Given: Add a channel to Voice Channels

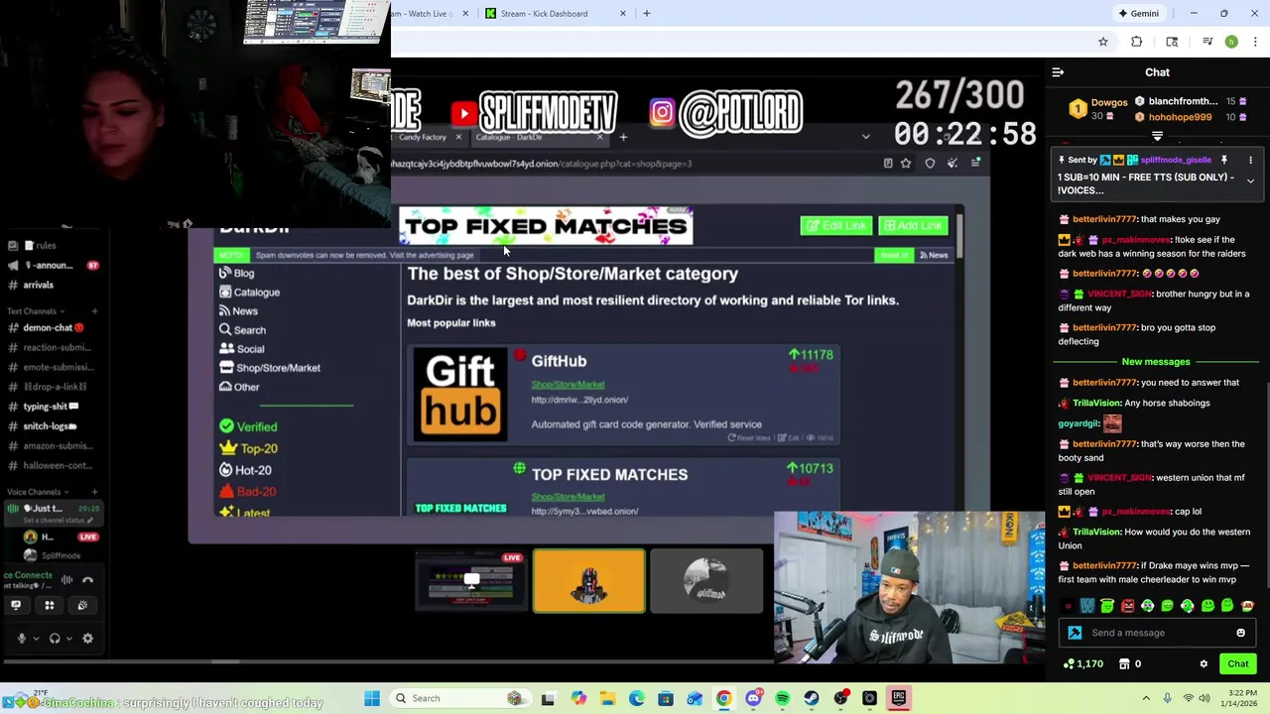Looking at the screenshot, I should (94, 492).
